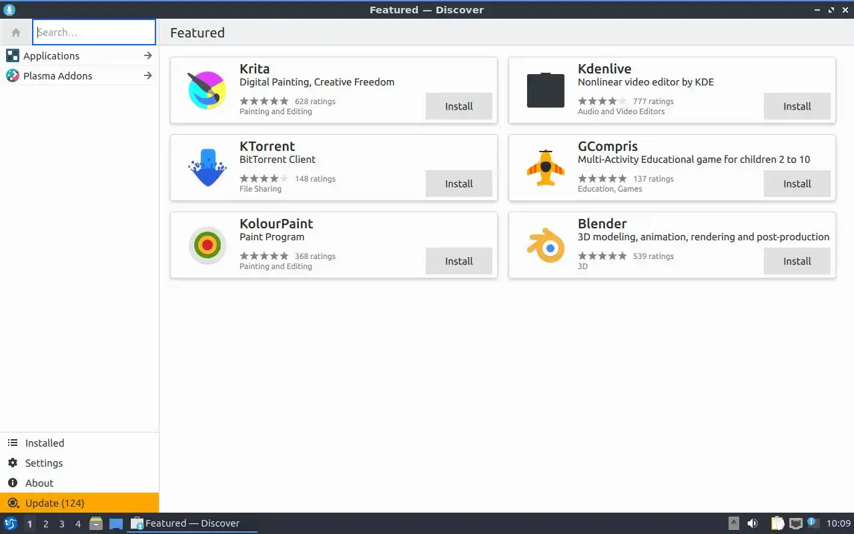Click the network tray icon
Screen dimensions: 854x534
[795, 523]
